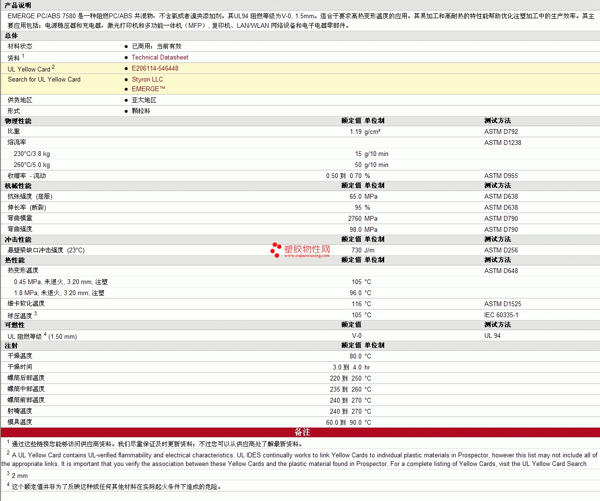
Task: Click the 熔流率 row label
Action: coord(17,142)
